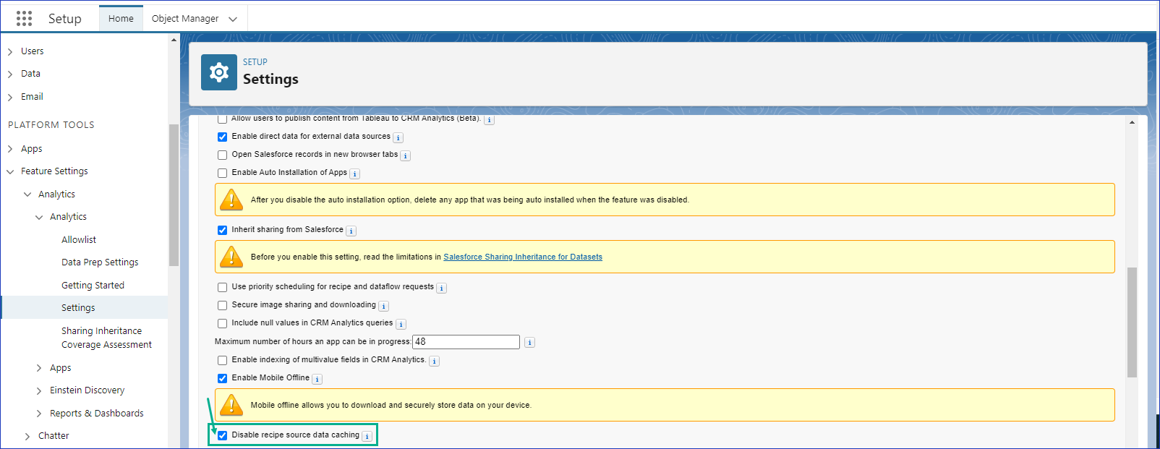Open Salesforce Sharing Inheritance for Datasets link
Viewport: 1160px width, 449px height.
click(522, 257)
